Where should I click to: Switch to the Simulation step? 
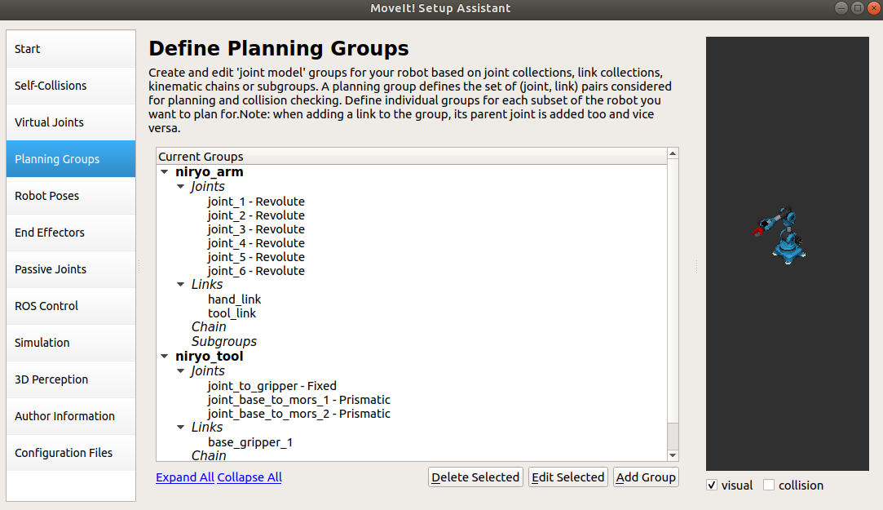(71, 343)
